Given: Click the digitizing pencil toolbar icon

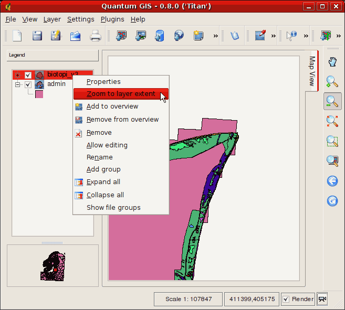Looking at the screenshot, I should pos(260,35).
